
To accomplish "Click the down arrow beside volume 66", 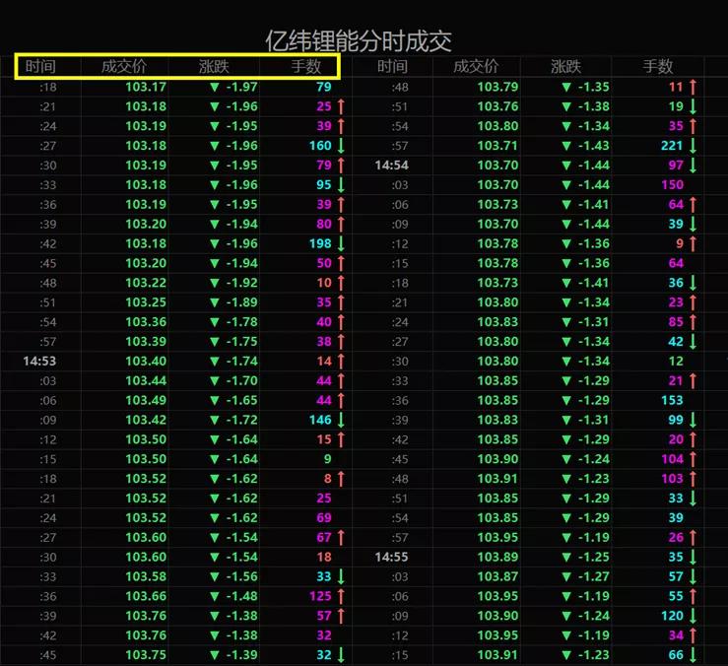I will pyautogui.click(x=693, y=655).
